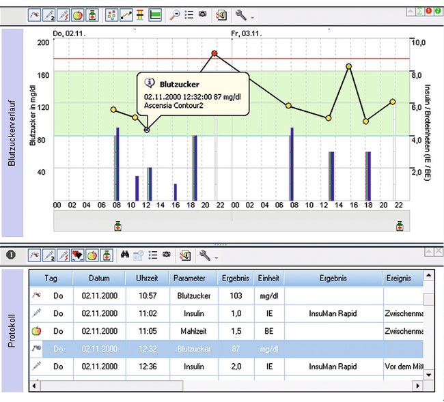
Task: Click the info icon in Blutzucker tooltip
Action: coord(150,83)
